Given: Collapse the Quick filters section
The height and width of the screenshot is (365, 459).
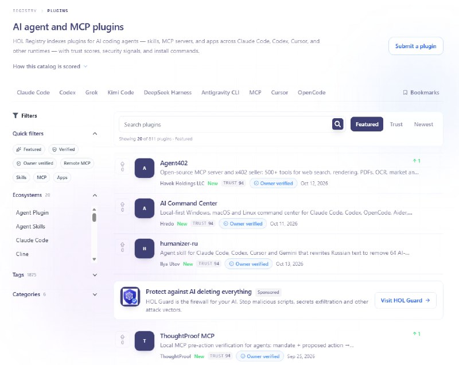Looking at the screenshot, I should coord(95,134).
